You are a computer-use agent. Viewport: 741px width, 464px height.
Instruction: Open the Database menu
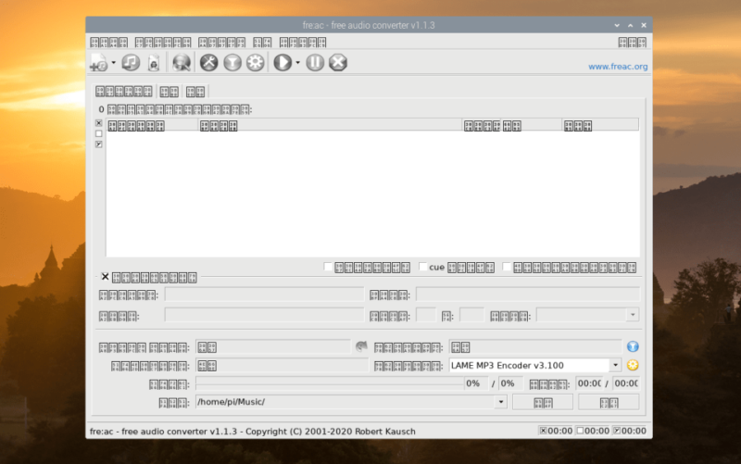click(163, 43)
